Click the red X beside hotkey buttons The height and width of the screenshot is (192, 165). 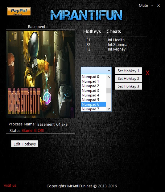click(147, 73)
